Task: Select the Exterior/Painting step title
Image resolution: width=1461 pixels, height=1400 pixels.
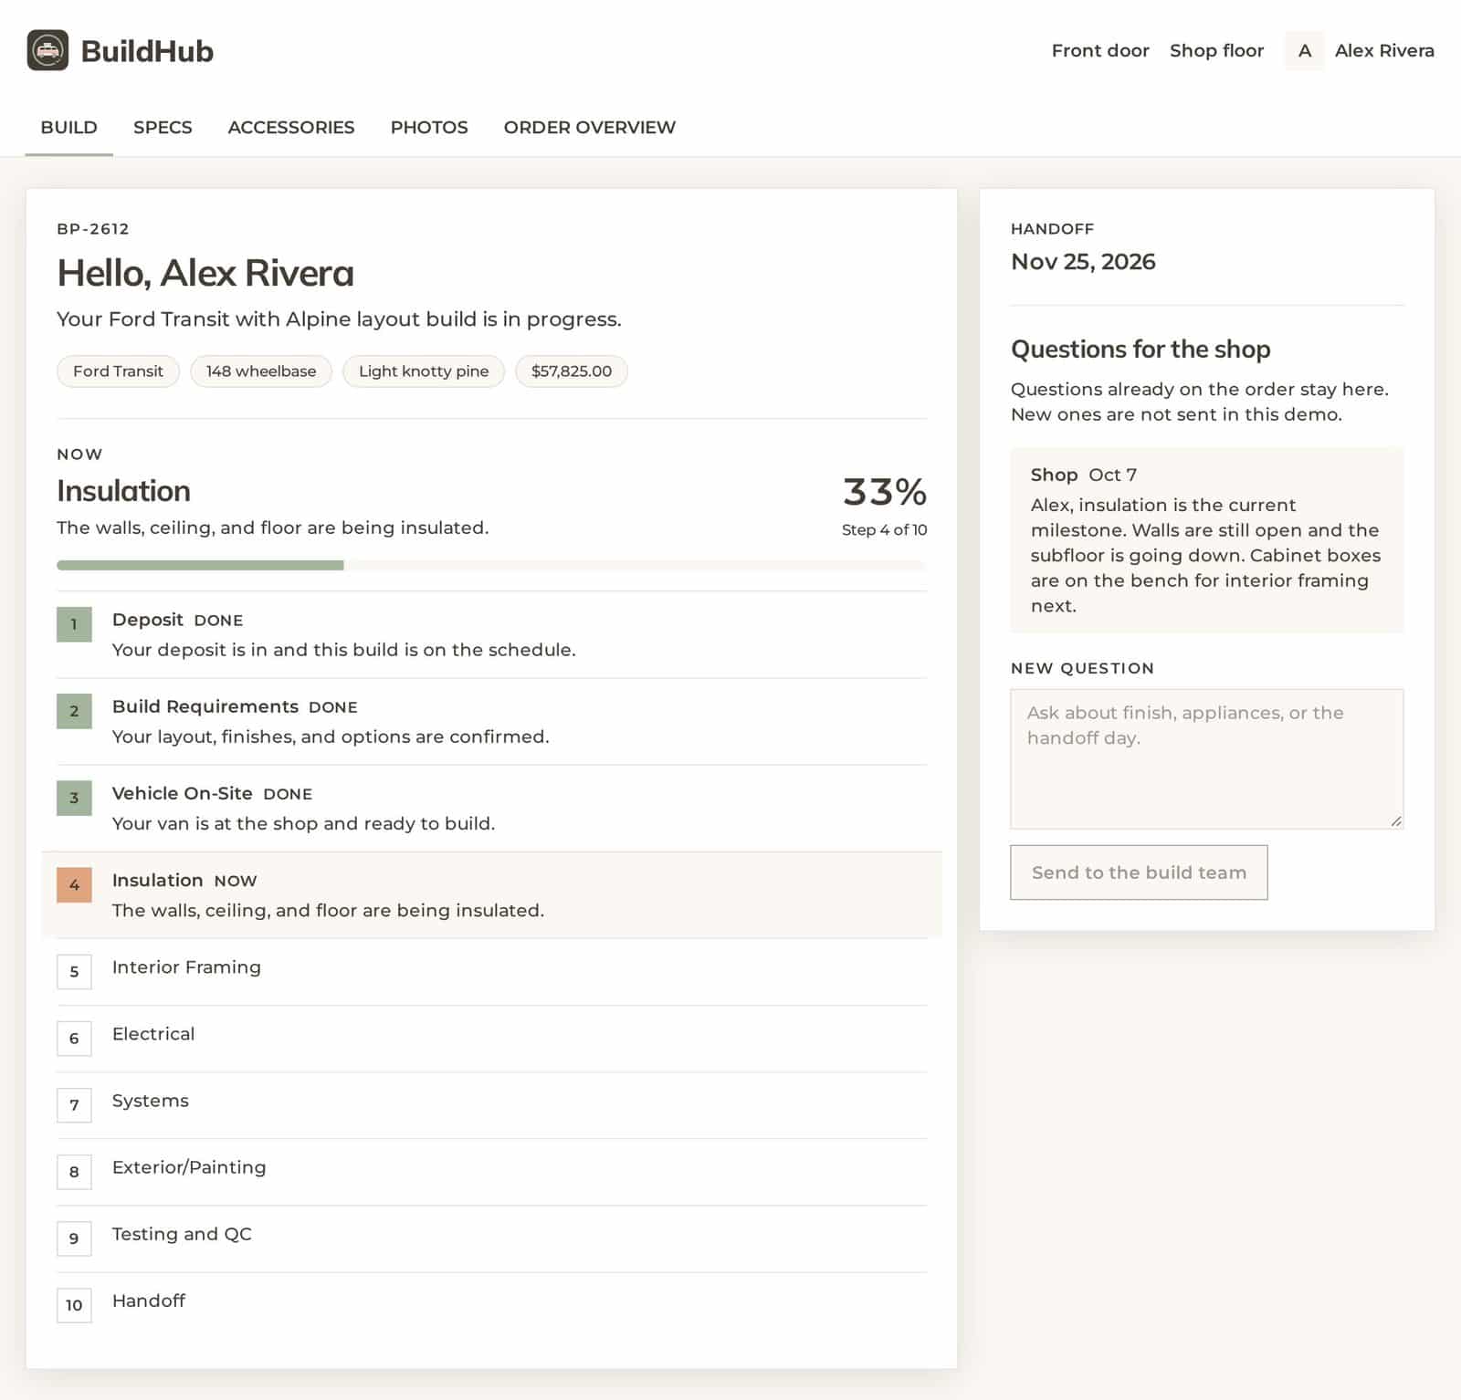Action: tap(189, 1167)
